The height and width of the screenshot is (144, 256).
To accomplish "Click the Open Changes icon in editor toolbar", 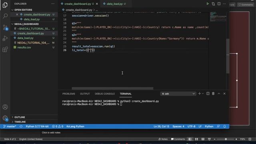I will (x=213, y=4).
